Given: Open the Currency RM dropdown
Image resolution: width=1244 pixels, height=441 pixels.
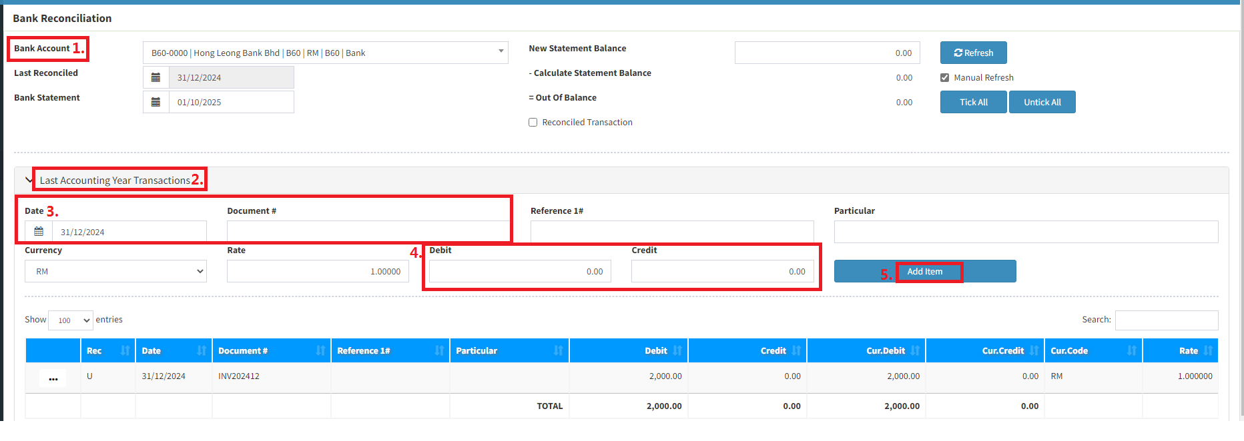Looking at the screenshot, I should (115, 272).
